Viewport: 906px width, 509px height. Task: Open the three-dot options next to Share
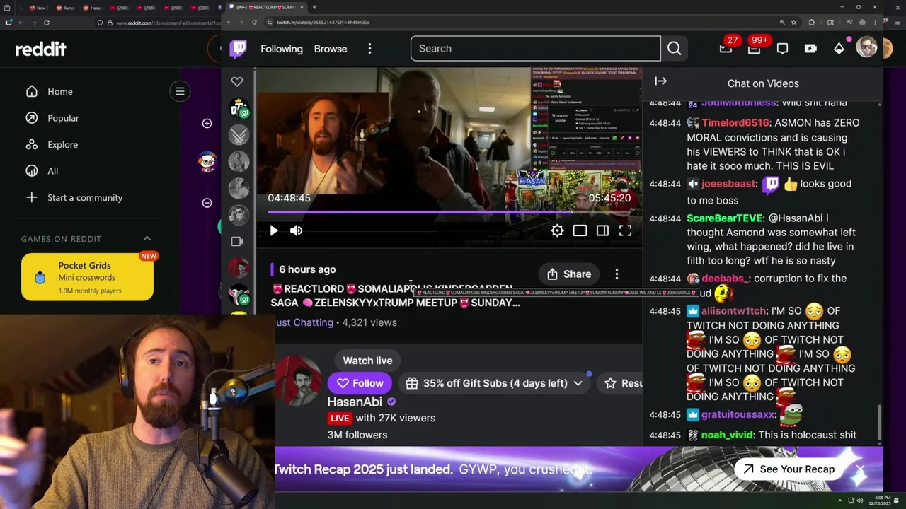point(617,274)
